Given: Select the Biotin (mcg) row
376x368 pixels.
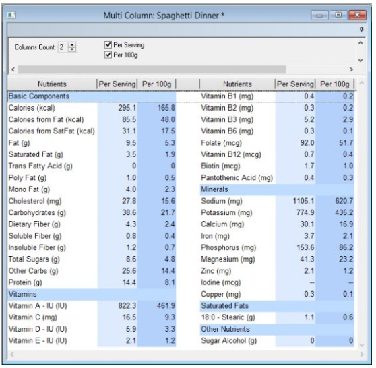Looking at the screenshot, I should (277, 166).
